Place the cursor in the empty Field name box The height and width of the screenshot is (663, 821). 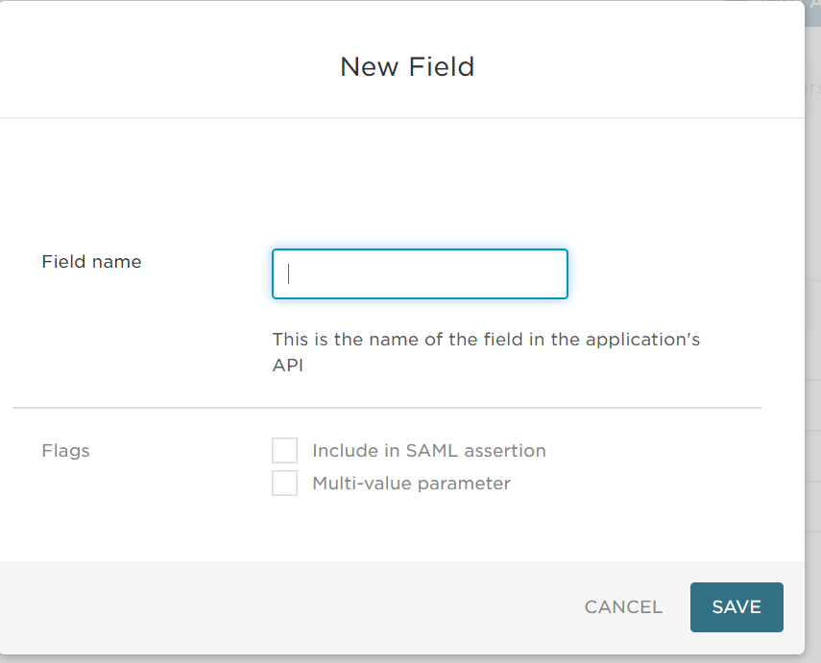(x=420, y=274)
